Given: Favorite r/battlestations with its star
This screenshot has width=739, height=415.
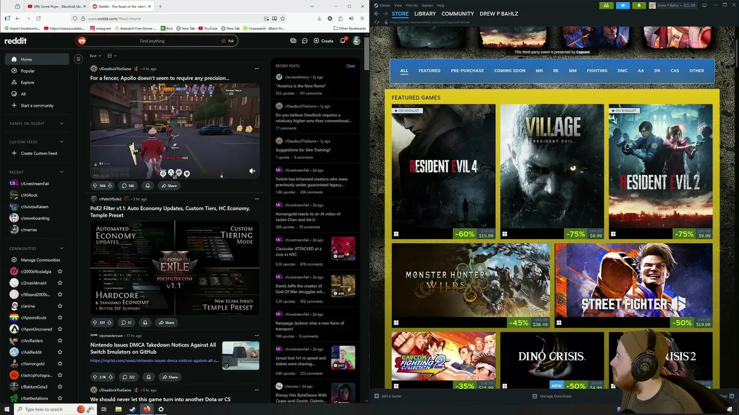Looking at the screenshot, I should (60, 398).
